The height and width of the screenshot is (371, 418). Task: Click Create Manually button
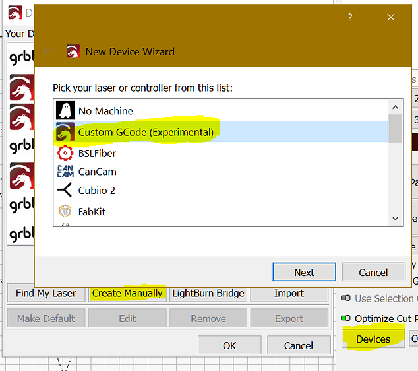(x=127, y=293)
